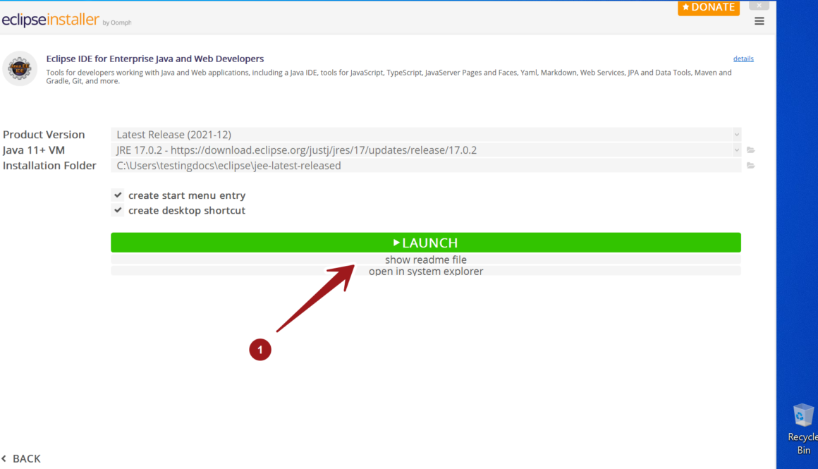Screen dimensions: 818x469
Task: Open the hamburger menu in top-right corner
Action: click(759, 21)
